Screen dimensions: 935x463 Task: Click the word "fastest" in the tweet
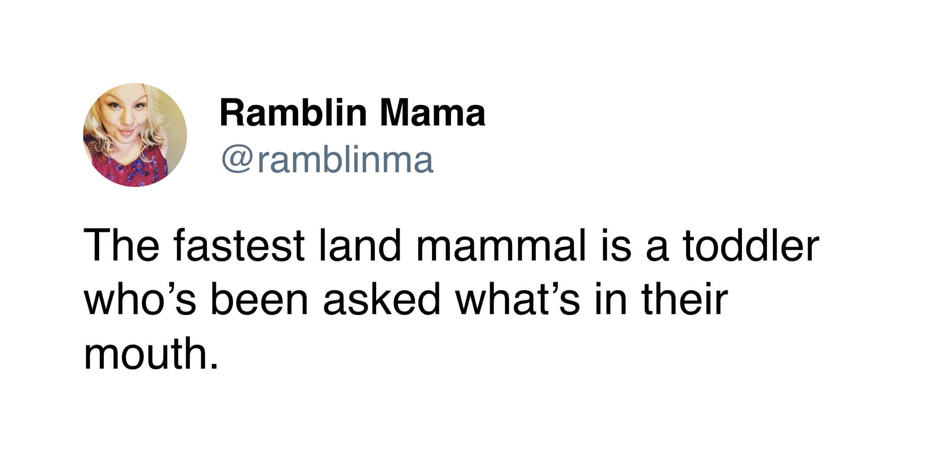[x=239, y=247]
